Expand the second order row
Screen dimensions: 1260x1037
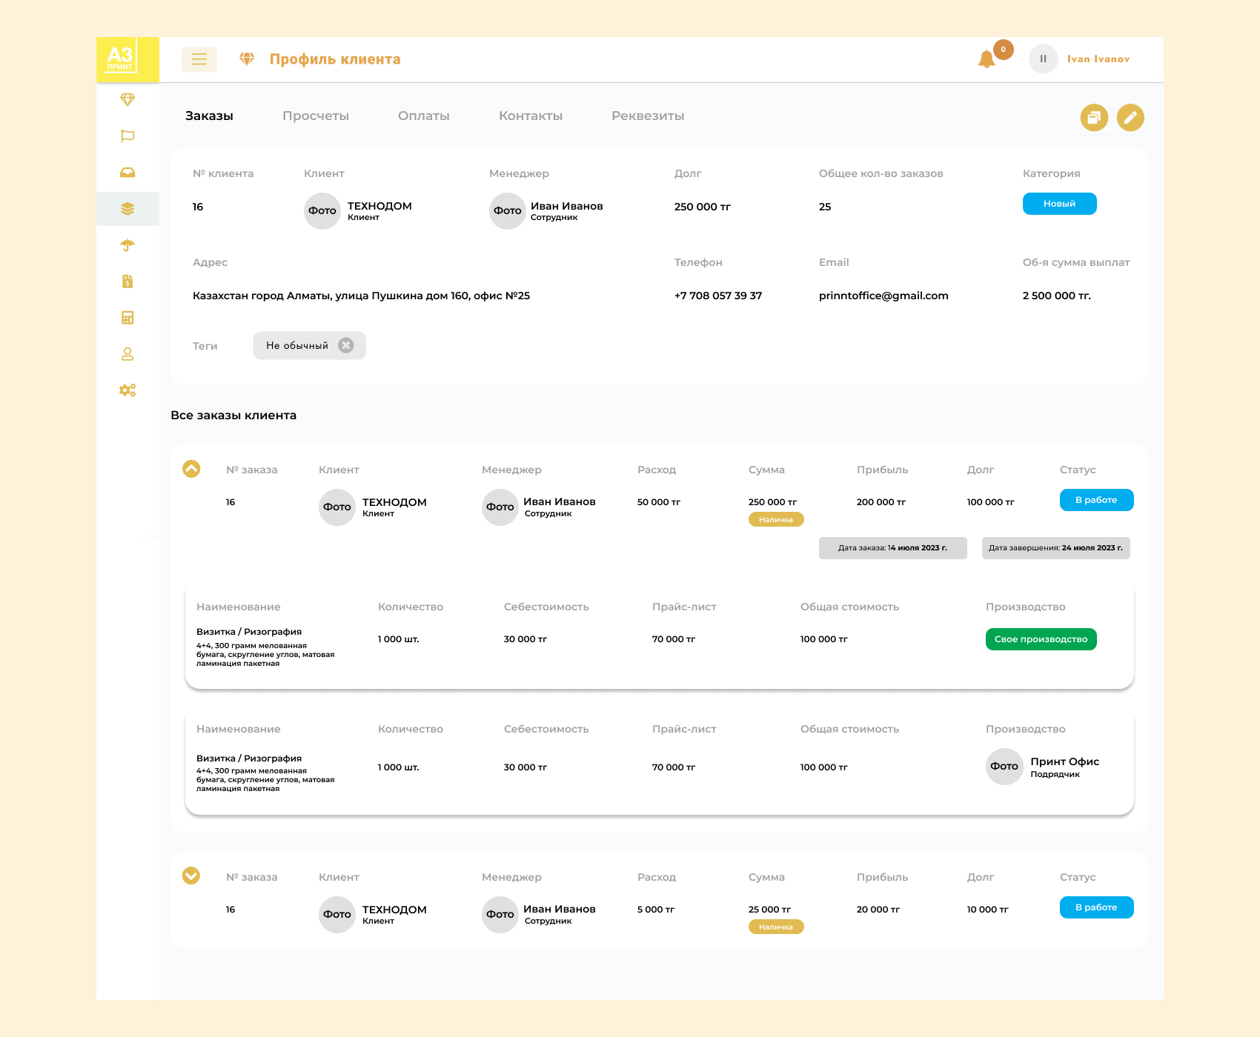(x=191, y=876)
